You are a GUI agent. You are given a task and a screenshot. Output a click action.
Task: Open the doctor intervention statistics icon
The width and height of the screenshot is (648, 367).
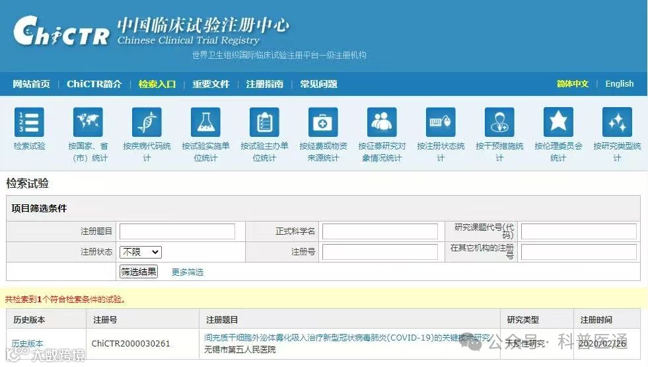tap(499, 122)
